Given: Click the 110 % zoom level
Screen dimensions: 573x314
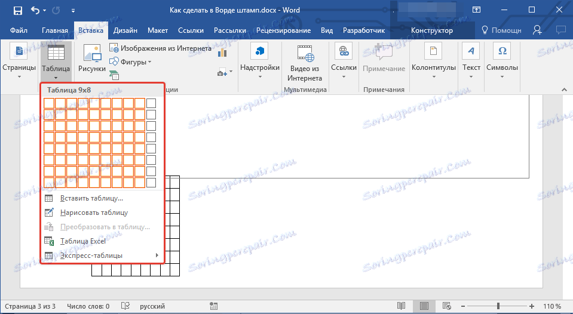Looking at the screenshot, I should 552,306.
